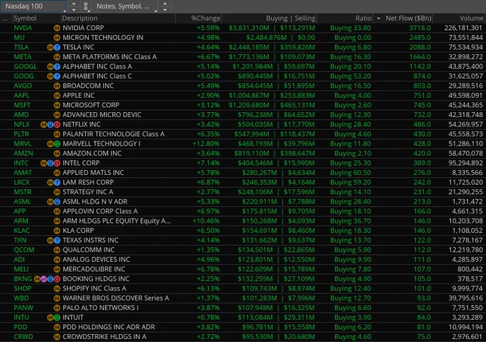486x342 pixels.
Task: Click the 24-hour trading badge on META row
Action: 56,57
